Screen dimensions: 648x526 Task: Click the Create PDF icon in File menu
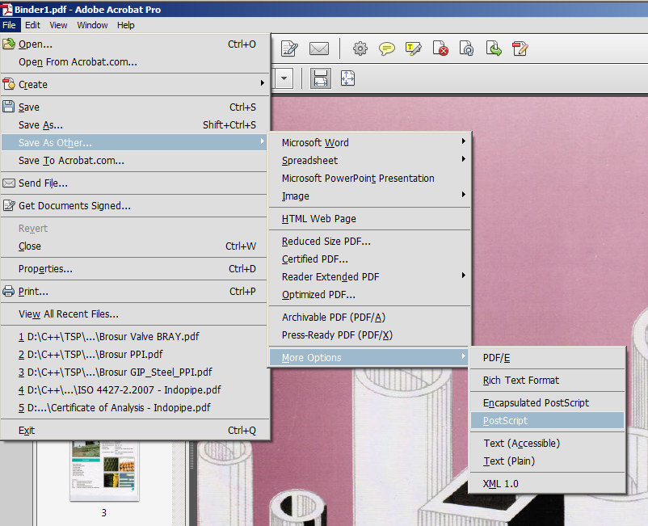9,84
